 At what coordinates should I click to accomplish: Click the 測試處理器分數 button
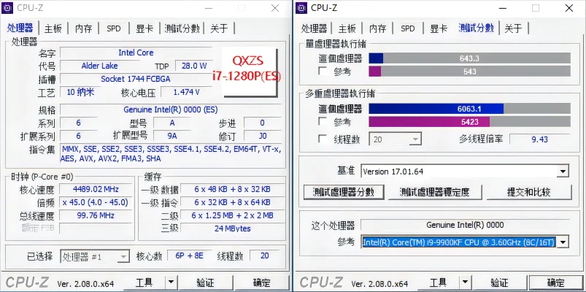click(344, 192)
